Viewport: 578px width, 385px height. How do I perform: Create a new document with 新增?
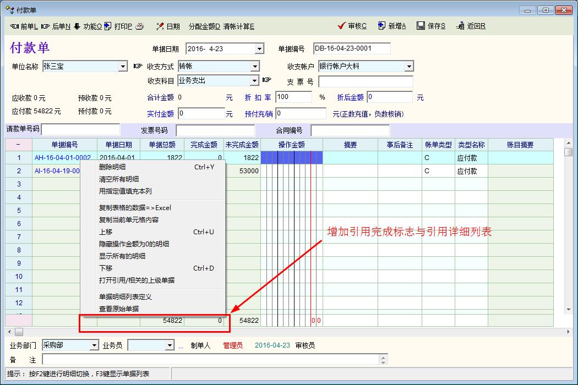(381, 26)
